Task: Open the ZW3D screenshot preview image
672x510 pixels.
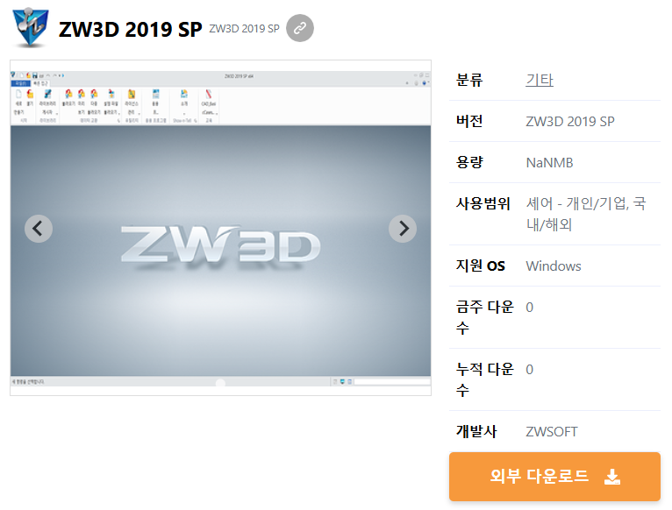Action: 220,228
